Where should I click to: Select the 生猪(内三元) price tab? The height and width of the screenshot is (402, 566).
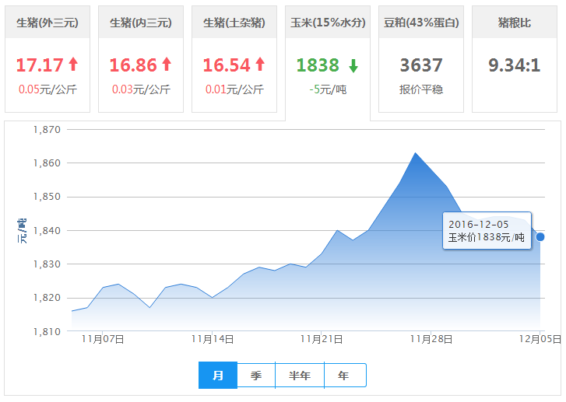pos(141,59)
